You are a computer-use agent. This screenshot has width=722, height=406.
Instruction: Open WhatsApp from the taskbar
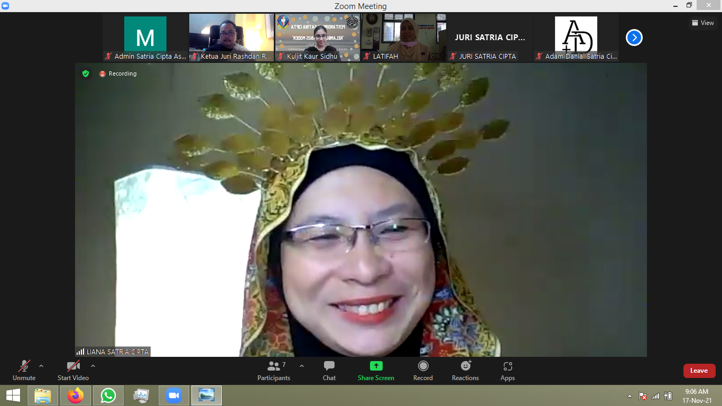tap(108, 395)
